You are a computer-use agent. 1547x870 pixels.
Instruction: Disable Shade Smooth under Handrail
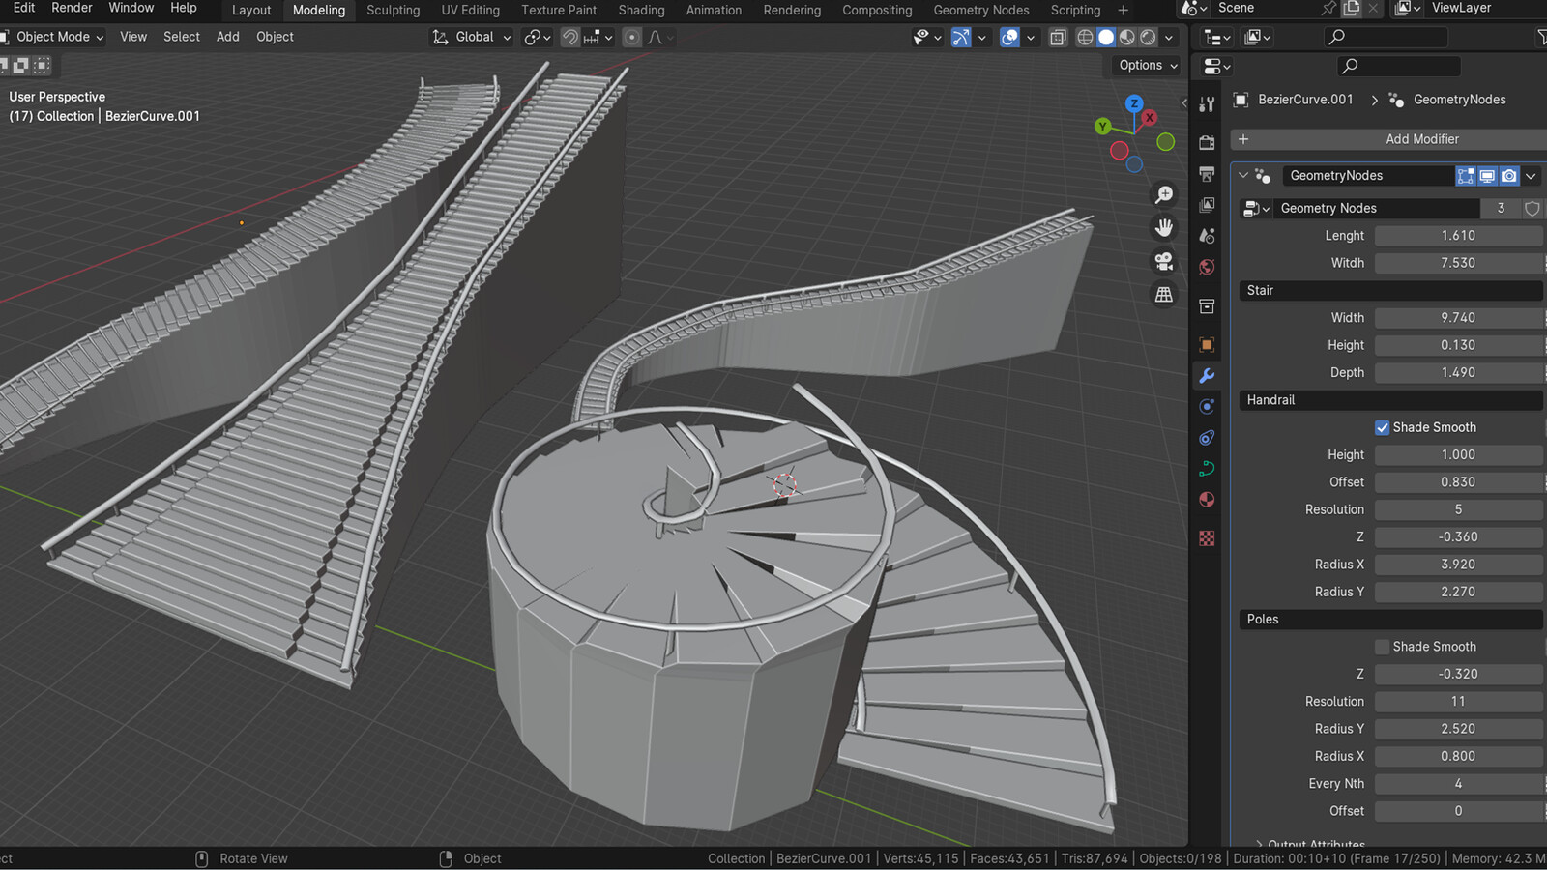(x=1383, y=427)
